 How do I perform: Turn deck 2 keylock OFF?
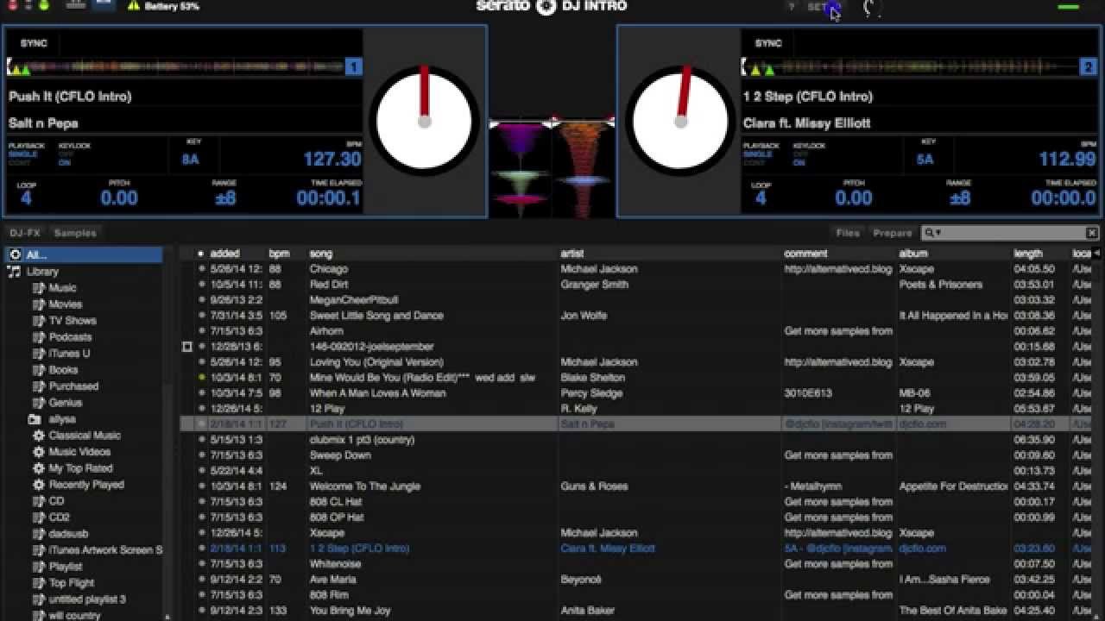click(800, 154)
